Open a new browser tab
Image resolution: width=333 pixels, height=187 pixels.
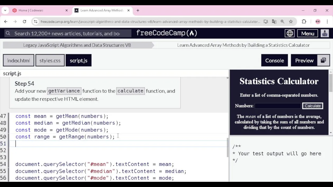138,10
